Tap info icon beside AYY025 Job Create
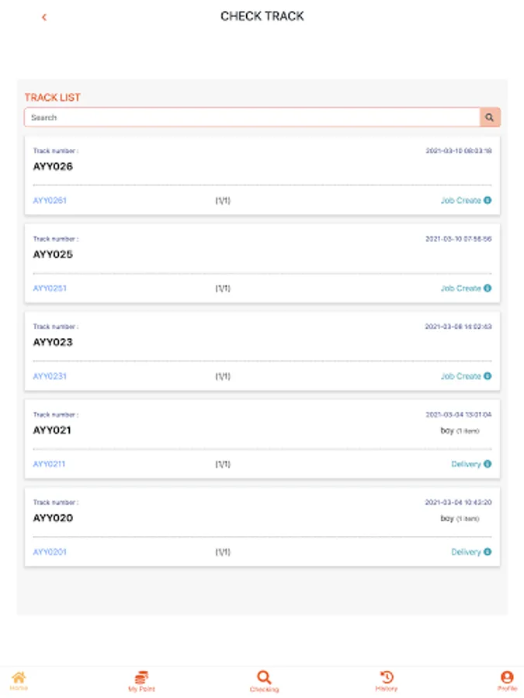Image resolution: width=524 pixels, height=698 pixels. (488, 289)
